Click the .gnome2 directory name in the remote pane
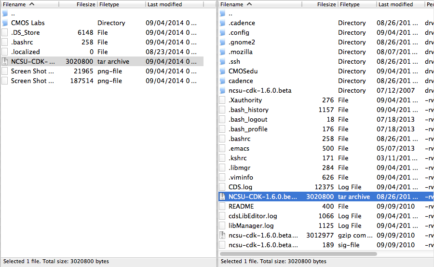 (242, 42)
